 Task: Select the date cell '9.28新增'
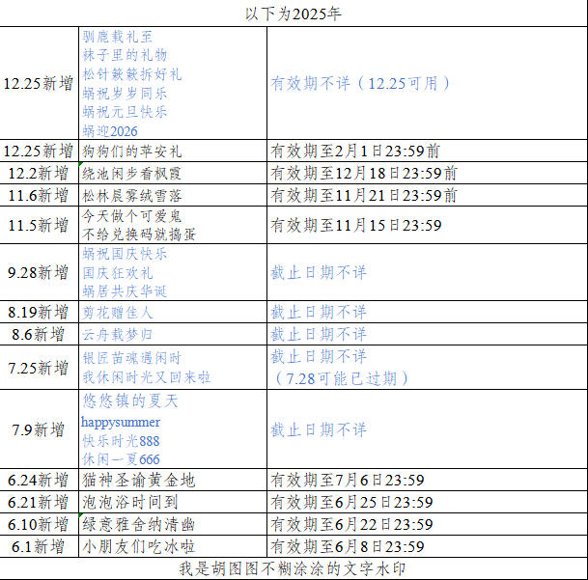(x=39, y=272)
